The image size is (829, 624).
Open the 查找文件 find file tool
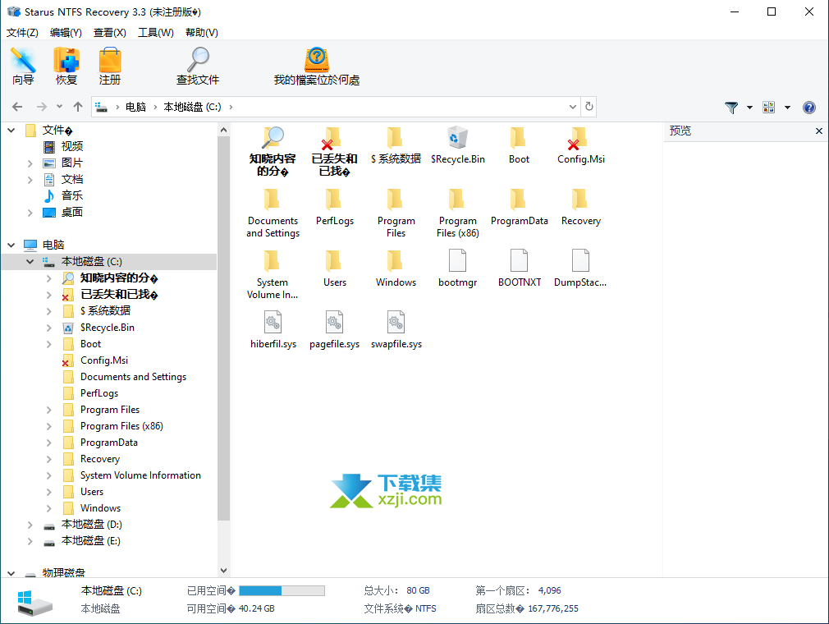pyautogui.click(x=198, y=67)
